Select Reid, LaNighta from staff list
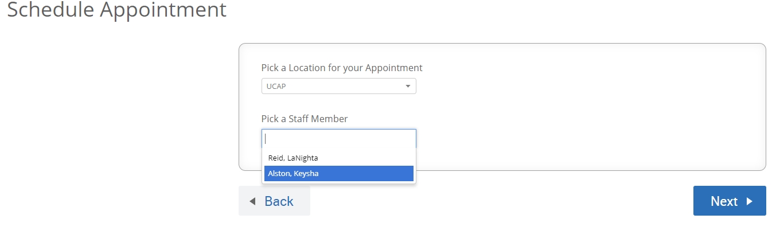The image size is (776, 242). tap(293, 158)
